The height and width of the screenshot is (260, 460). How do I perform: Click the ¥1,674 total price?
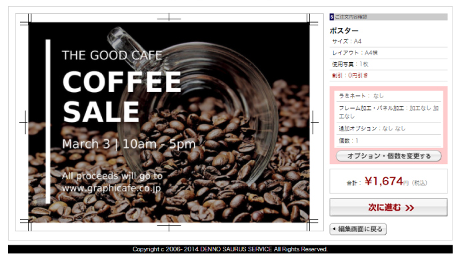coord(384,181)
